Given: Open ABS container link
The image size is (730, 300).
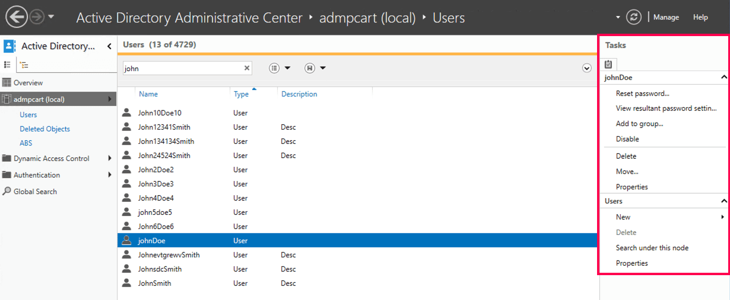Looking at the screenshot, I should 26,143.
